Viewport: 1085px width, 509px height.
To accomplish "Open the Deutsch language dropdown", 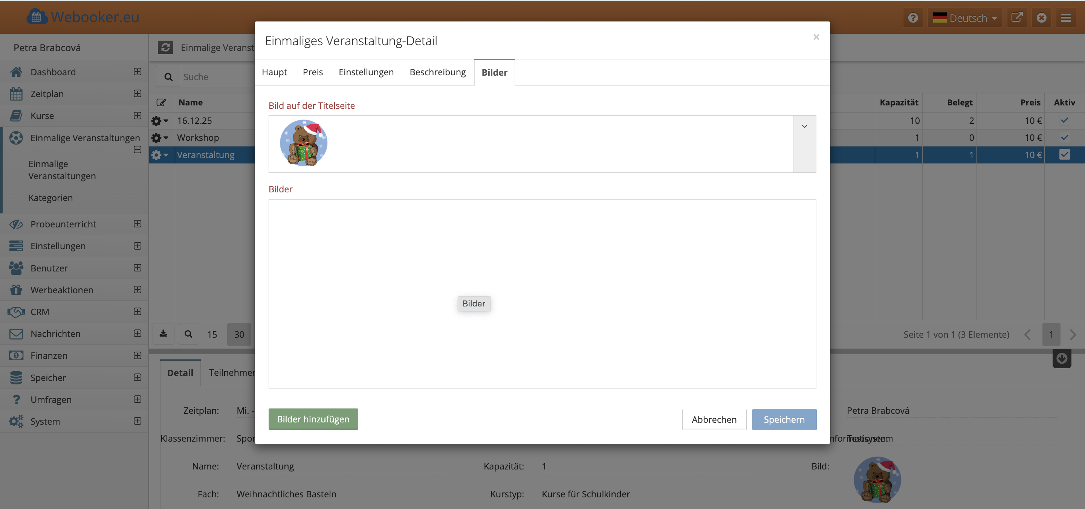I will [x=964, y=18].
